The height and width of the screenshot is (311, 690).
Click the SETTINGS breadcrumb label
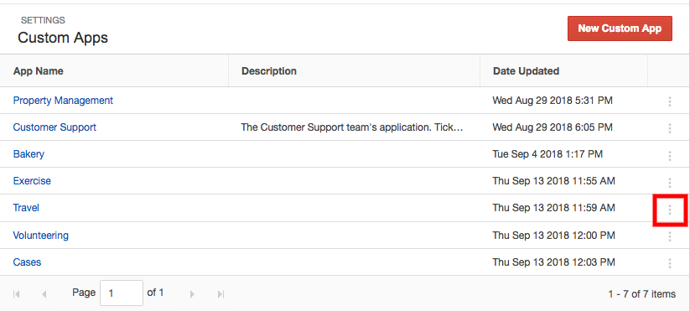[43, 20]
